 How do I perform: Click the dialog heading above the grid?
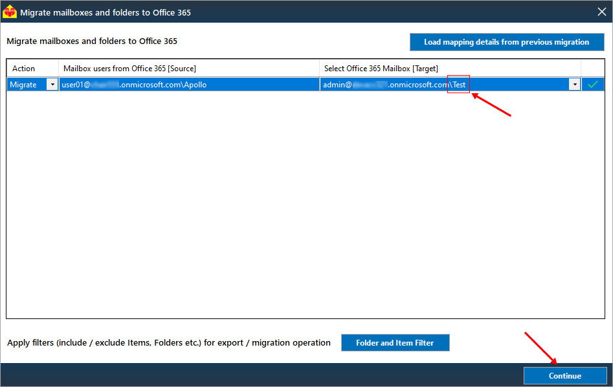(92, 41)
